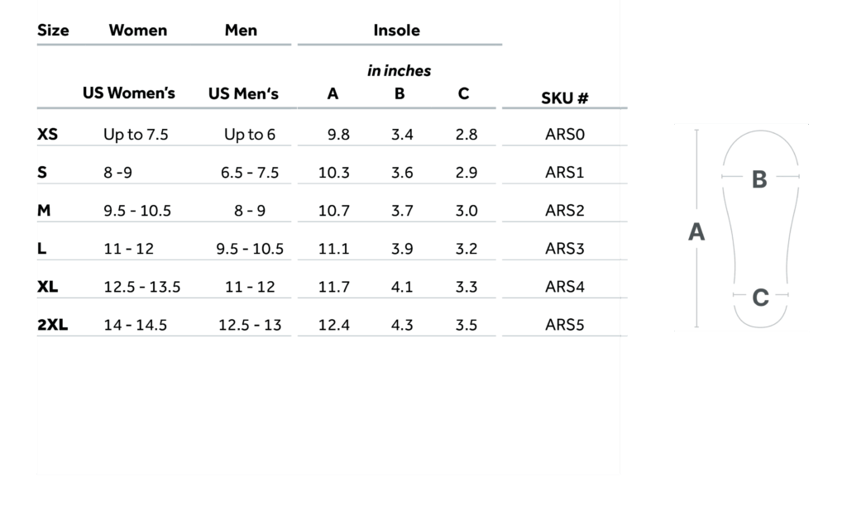Select the XL size row label
The image size is (847, 529).
tap(48, 287)
